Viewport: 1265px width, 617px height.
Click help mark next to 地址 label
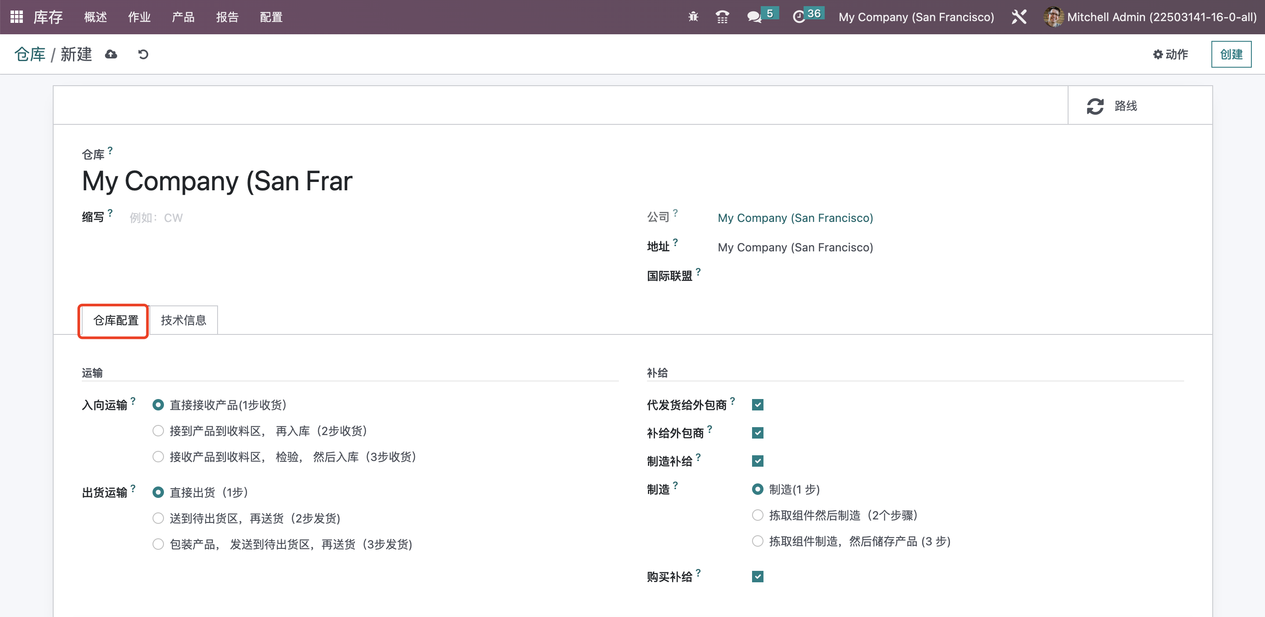point(675,243)
